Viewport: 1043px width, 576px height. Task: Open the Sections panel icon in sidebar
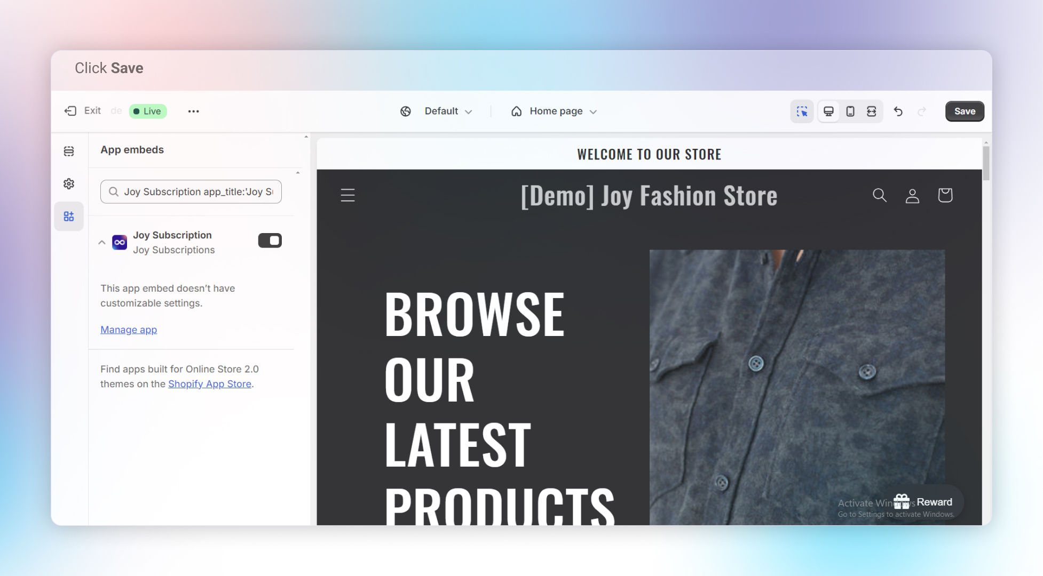click(69, 151)
